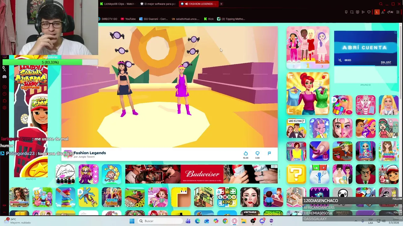Open Microsoft Teams from taskbar
Viewport: 403px width, 226px height.
(188, 221)
